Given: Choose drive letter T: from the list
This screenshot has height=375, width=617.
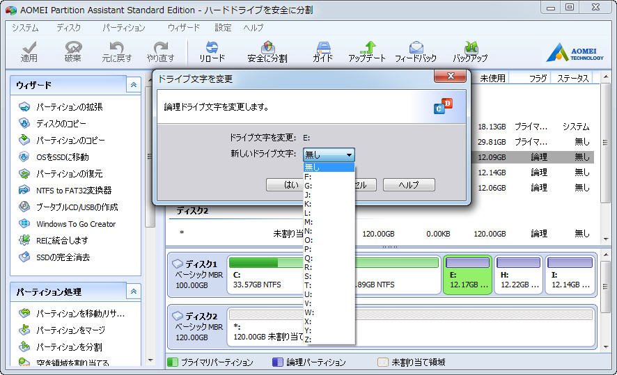Looking at the screenshot, I should point(329,285).
